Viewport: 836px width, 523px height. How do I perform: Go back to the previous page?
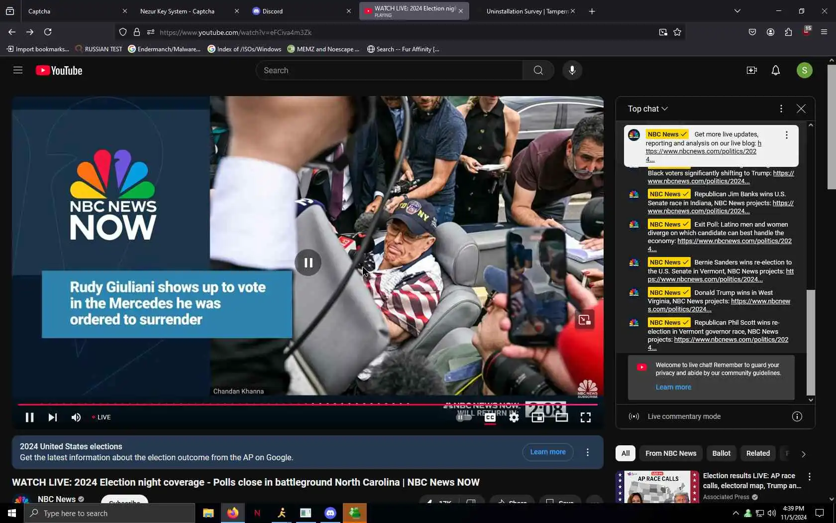coord(12,32)
